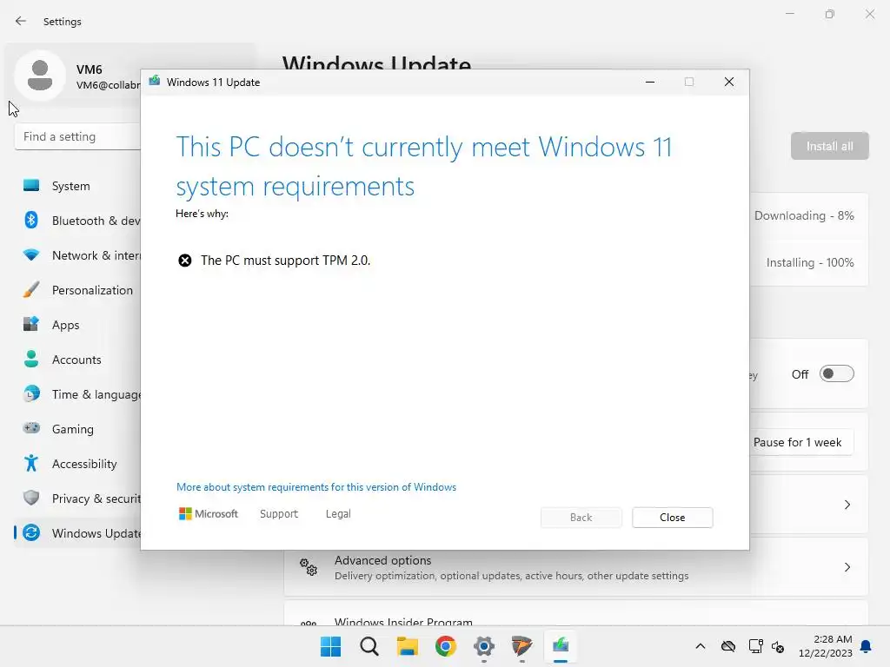Show hidden tray icons chevron
Image resolution: width=890 pixels, height=667 pixels.
701,646
